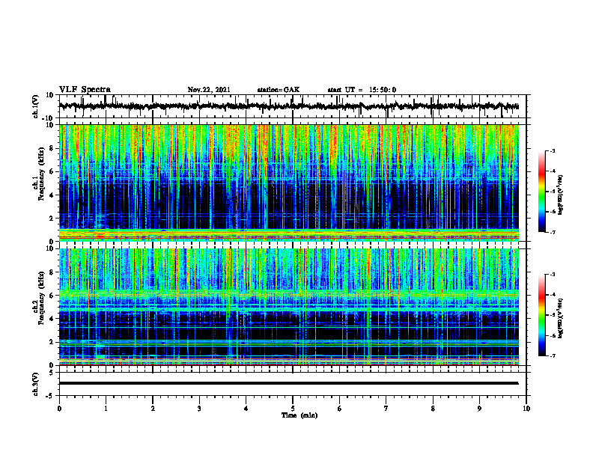This screenshot has width=593, height=458.
Task: Click the time axis tick label "10"
Action: pyautogui.click(x=526, y=409)
